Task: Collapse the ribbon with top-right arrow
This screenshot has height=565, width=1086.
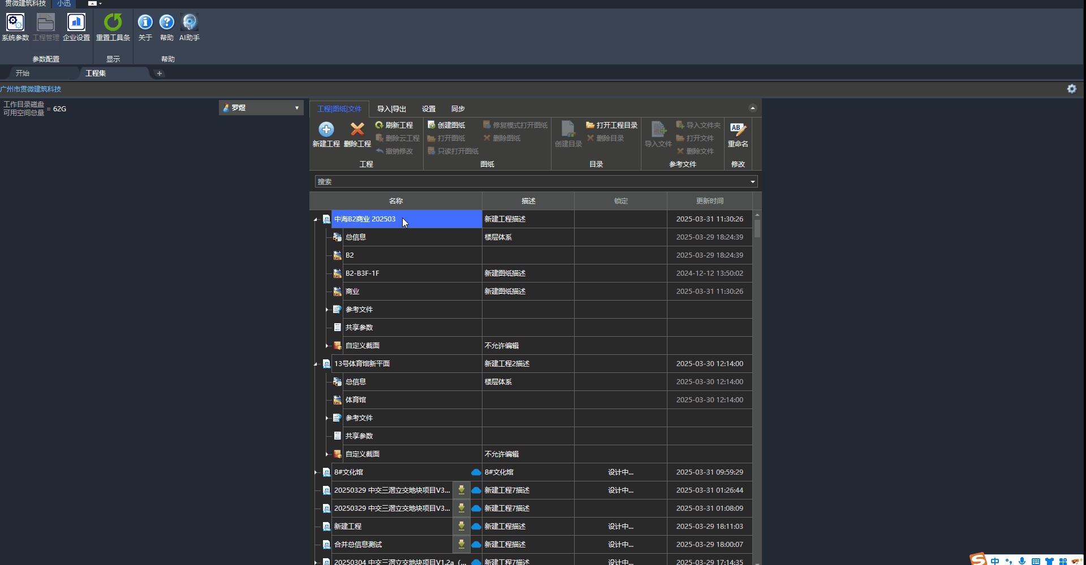Action: (753, 108)
